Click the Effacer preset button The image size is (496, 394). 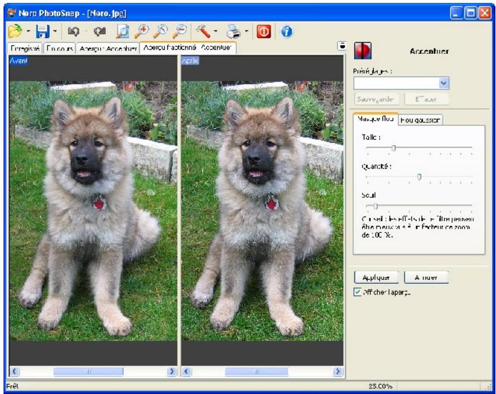coord(426,99)
